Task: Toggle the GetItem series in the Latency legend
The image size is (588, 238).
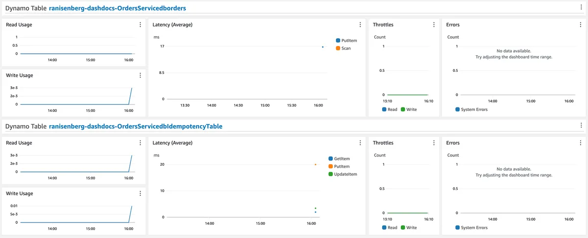Action: (x=341, y=159)
